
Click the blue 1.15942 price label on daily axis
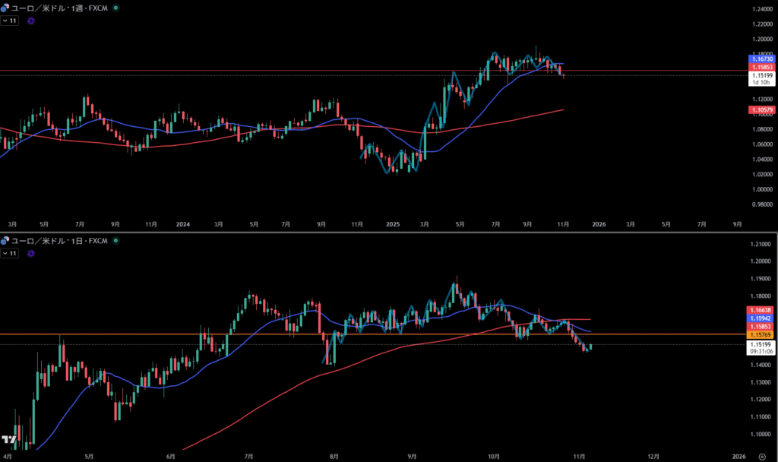(x=762, y=318)
